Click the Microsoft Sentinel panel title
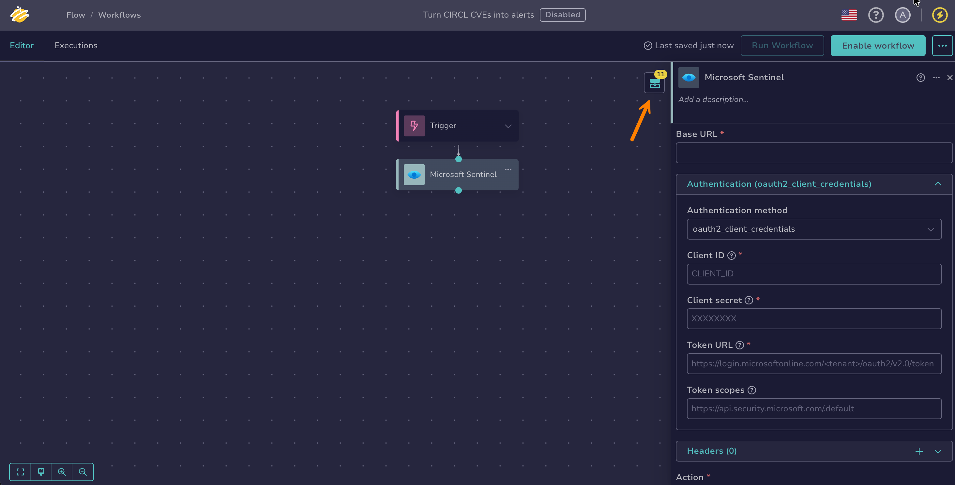The height and width of the screenshot is (485, 955). pos(744,78)
